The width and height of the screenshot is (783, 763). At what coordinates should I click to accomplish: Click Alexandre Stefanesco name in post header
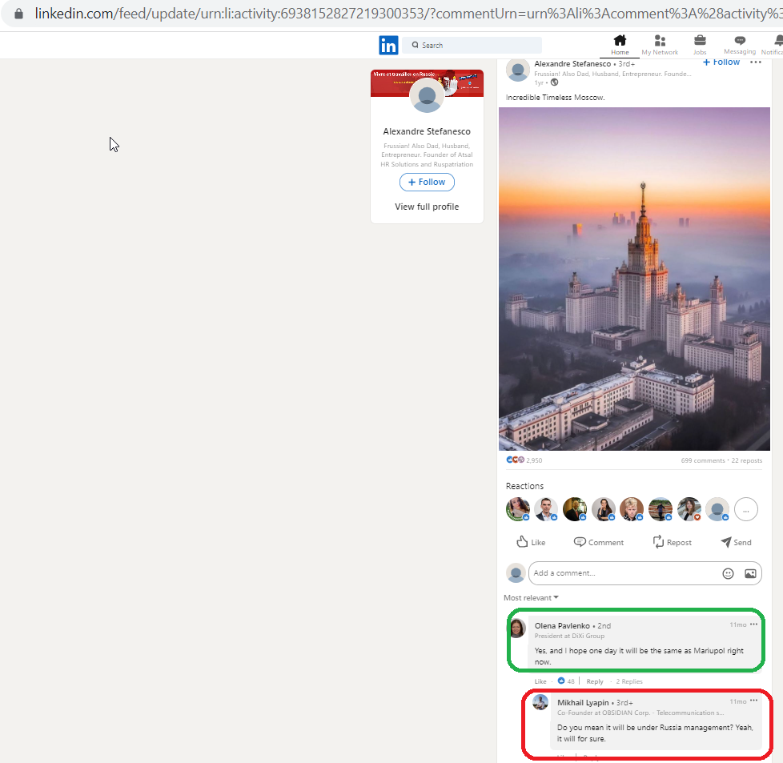[x=572, y=64]
